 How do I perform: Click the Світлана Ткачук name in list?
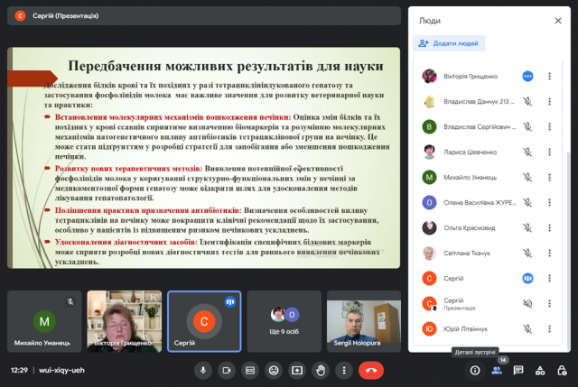point(467,253)
